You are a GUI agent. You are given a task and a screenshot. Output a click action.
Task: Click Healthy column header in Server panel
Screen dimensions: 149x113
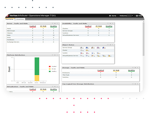click(x=53, y=26)
